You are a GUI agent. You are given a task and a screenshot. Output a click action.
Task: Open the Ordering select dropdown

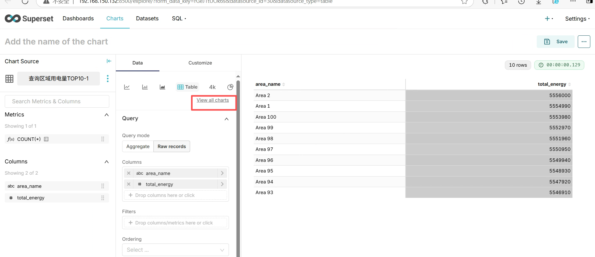tap(175, 250)
